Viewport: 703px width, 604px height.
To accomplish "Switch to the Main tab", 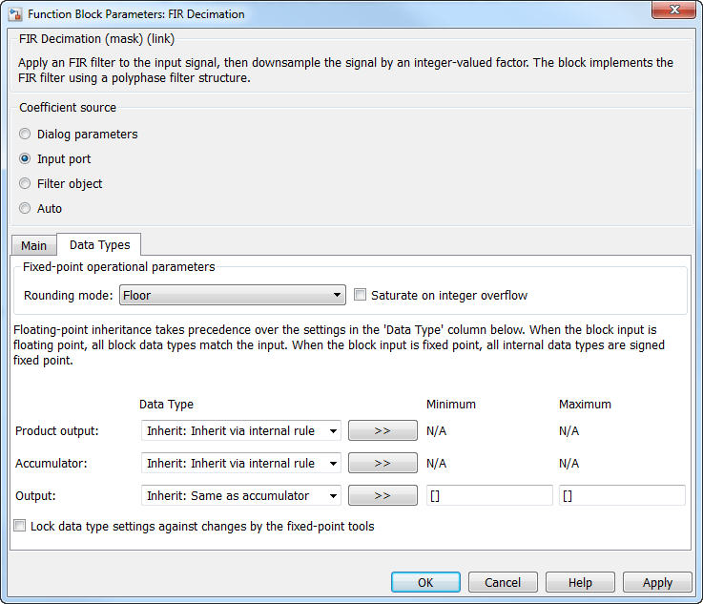I will coord(33,246).
